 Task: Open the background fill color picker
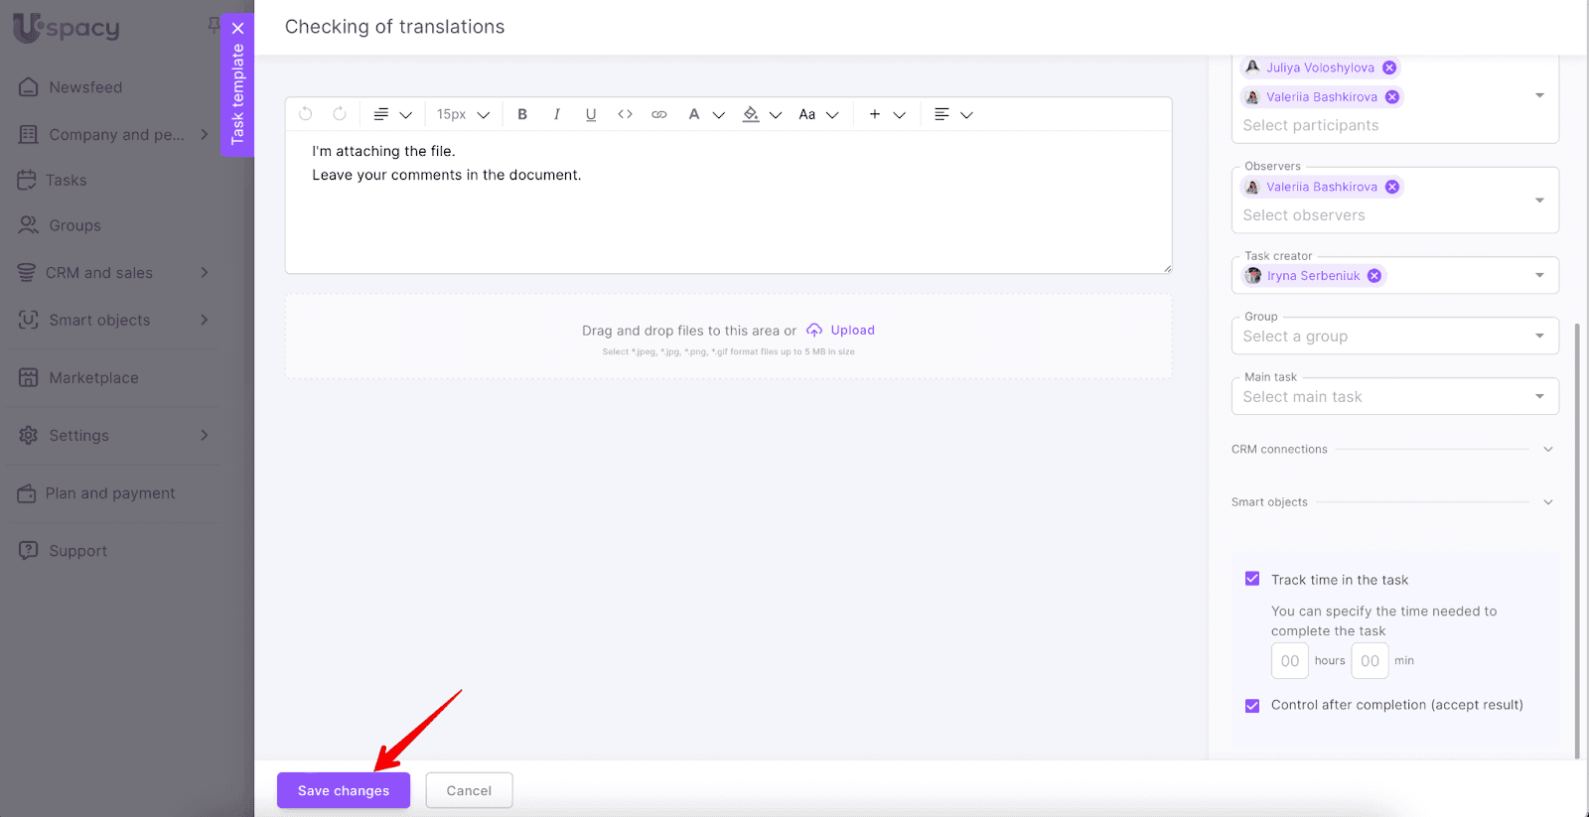click(x=752, y=114)
